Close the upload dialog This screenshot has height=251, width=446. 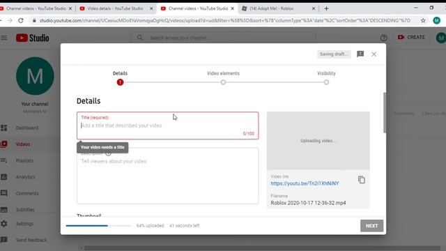[x=374, y=54]
